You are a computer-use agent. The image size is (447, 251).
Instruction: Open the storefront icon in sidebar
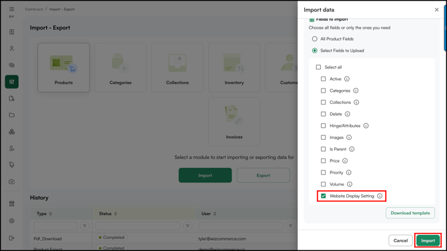point(12,204)
